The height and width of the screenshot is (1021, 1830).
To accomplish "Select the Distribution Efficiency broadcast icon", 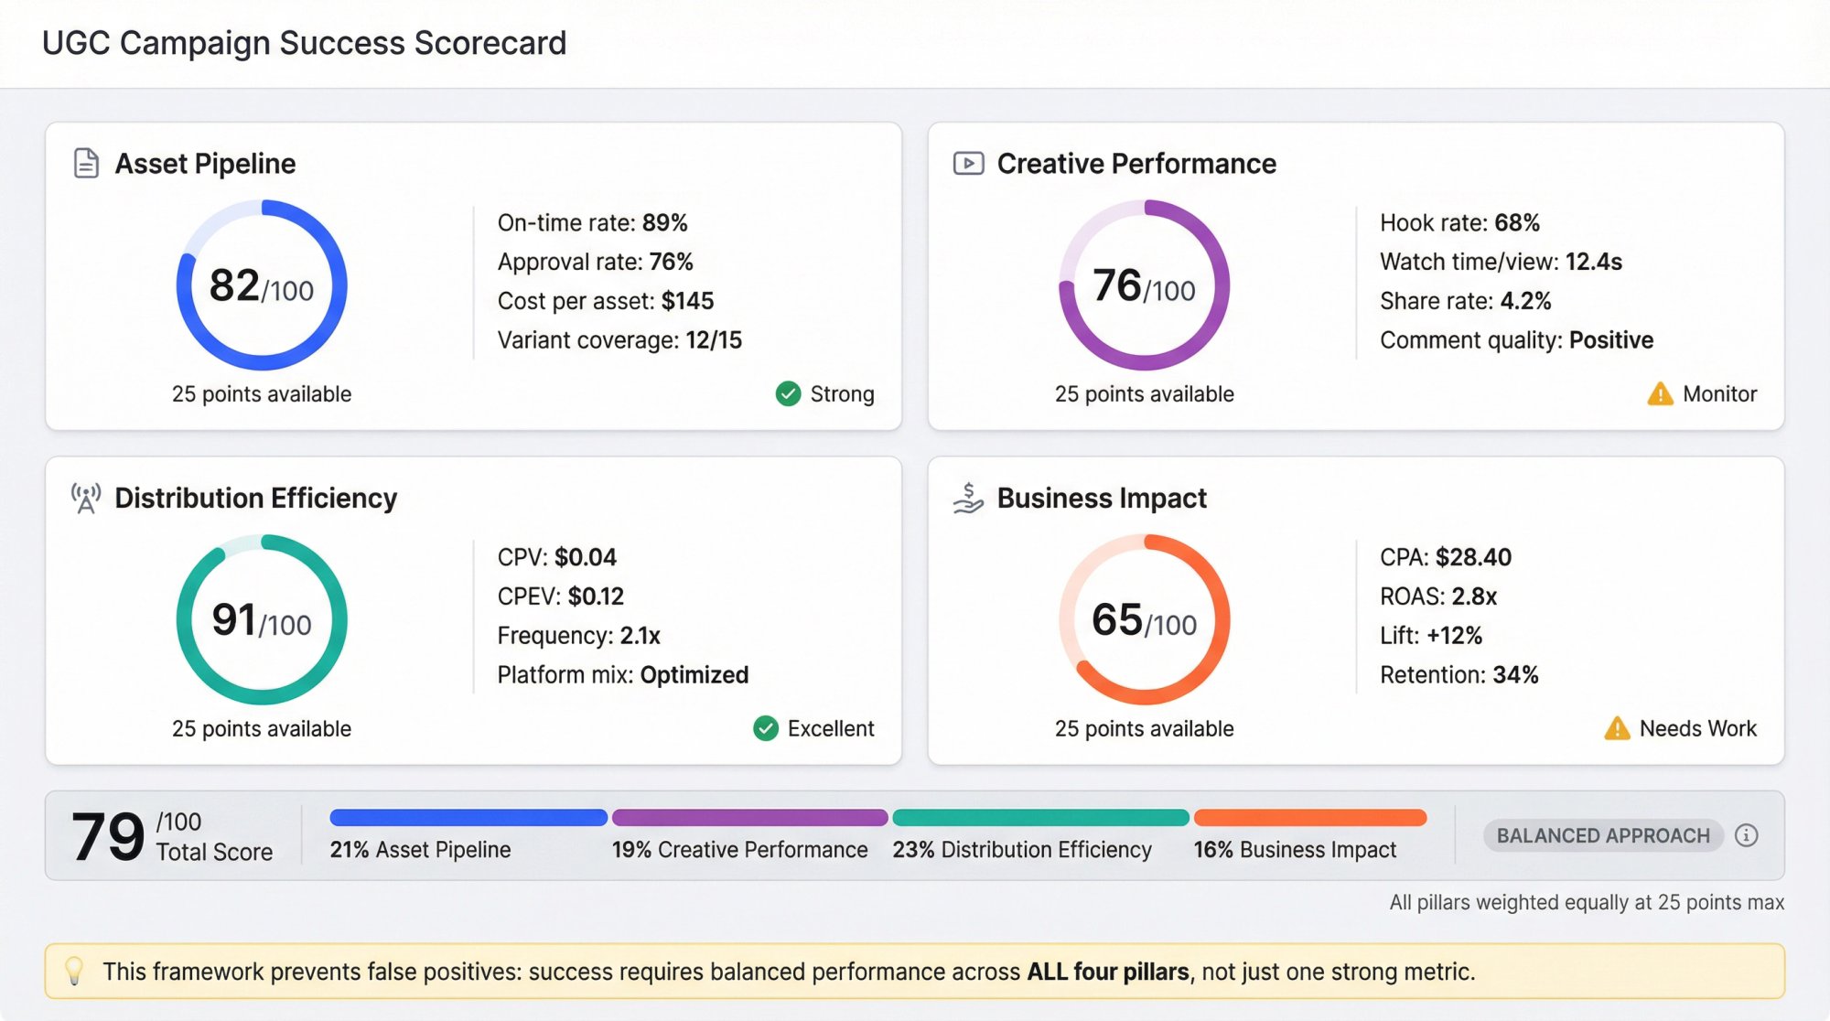I will click(85, 498).
